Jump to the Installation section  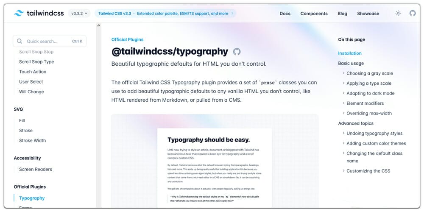pos(350,53)
